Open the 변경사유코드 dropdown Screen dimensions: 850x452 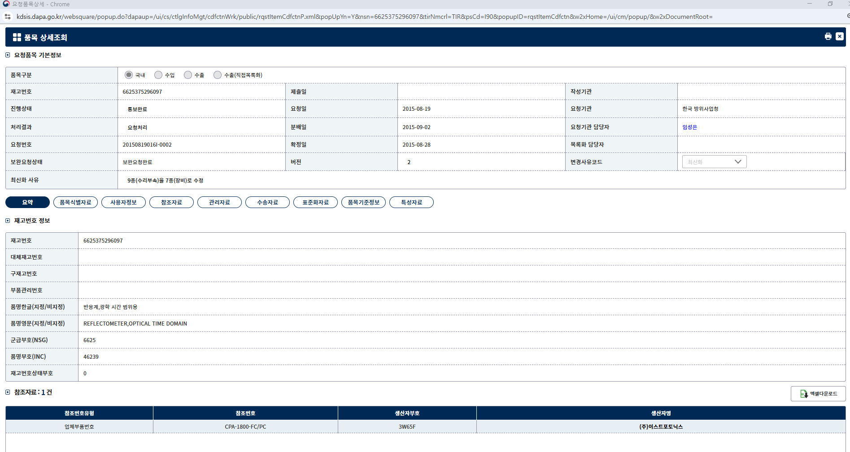click(714, 162)
